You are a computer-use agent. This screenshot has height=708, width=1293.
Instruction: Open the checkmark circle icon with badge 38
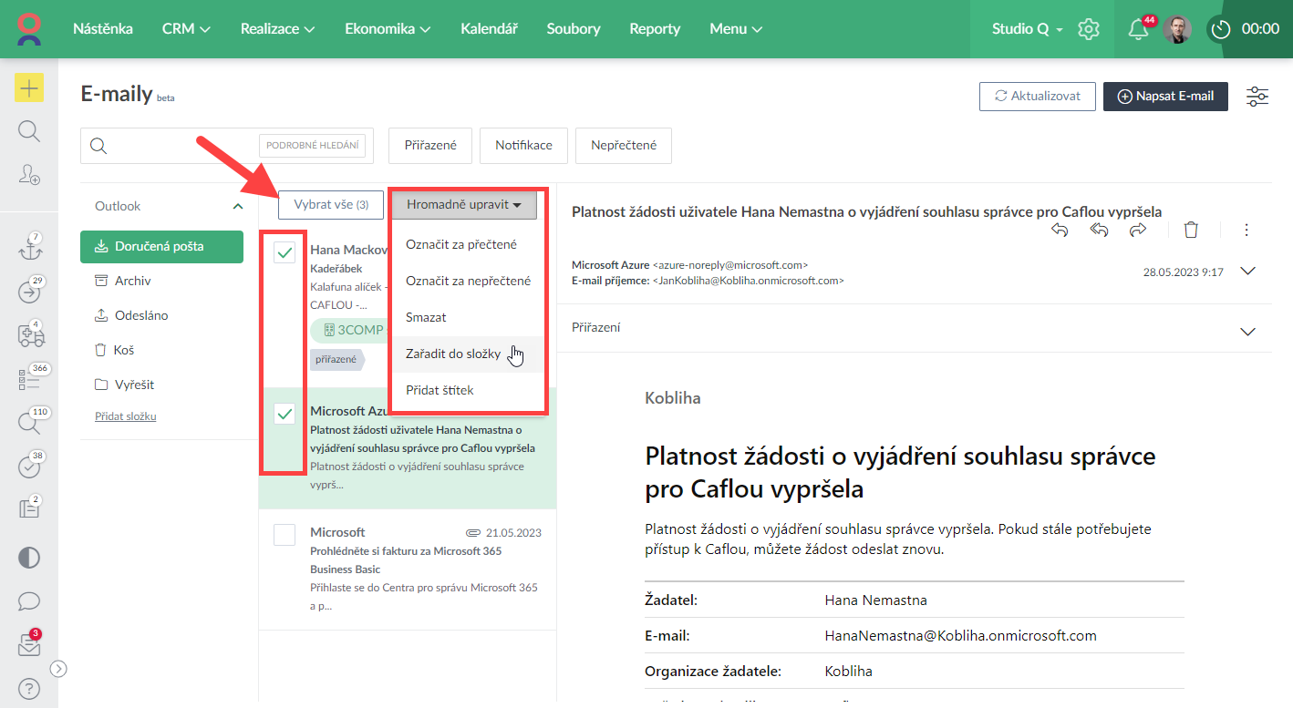pos(29,466)
